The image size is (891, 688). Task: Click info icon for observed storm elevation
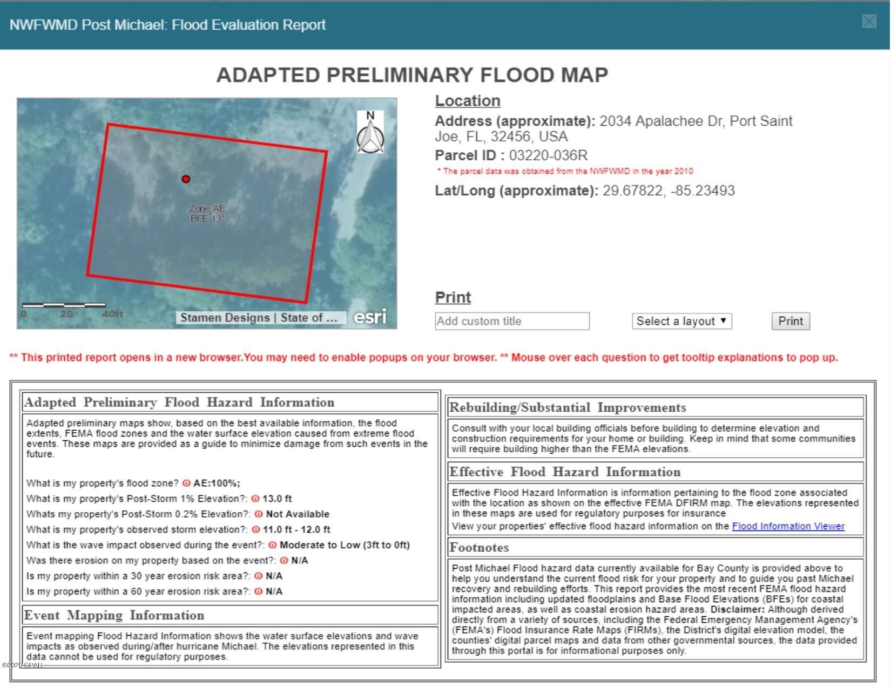pyautogui.click(x=256, y=530)
